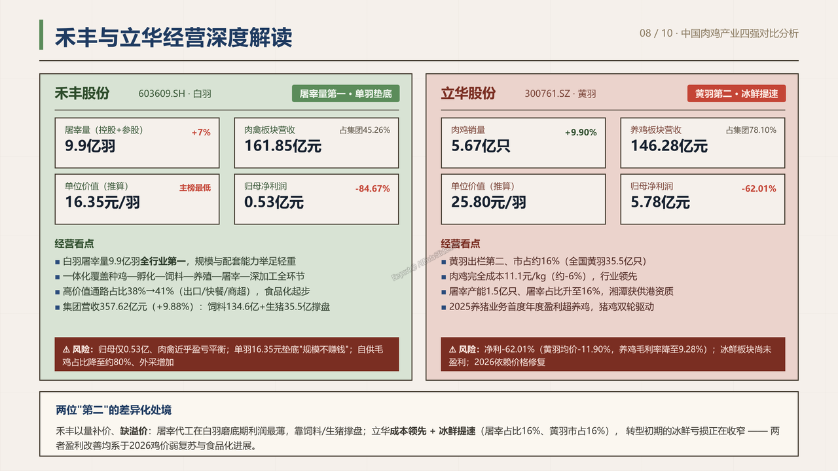Click the 屠宰量（控股+参股） label
This screenshot has width=838, height=471.
point(103,130)
